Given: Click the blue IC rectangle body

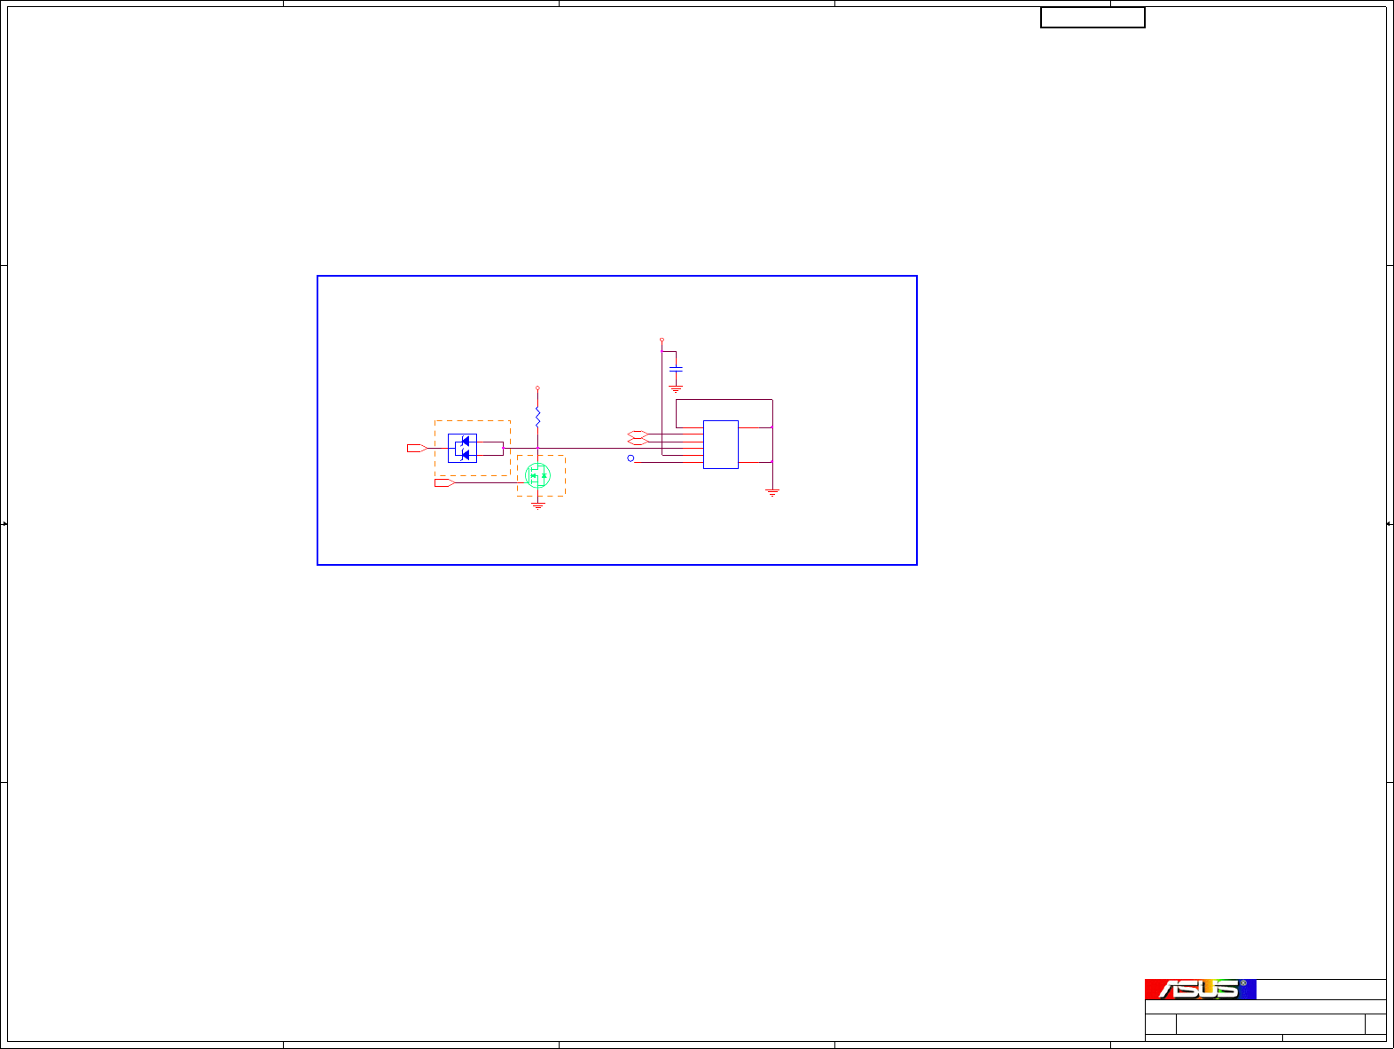Looking at the screenshot, I should point(721,444).
